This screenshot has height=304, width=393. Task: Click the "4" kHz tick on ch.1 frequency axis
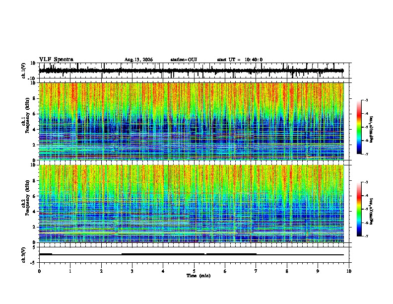[x=34, y=130]
